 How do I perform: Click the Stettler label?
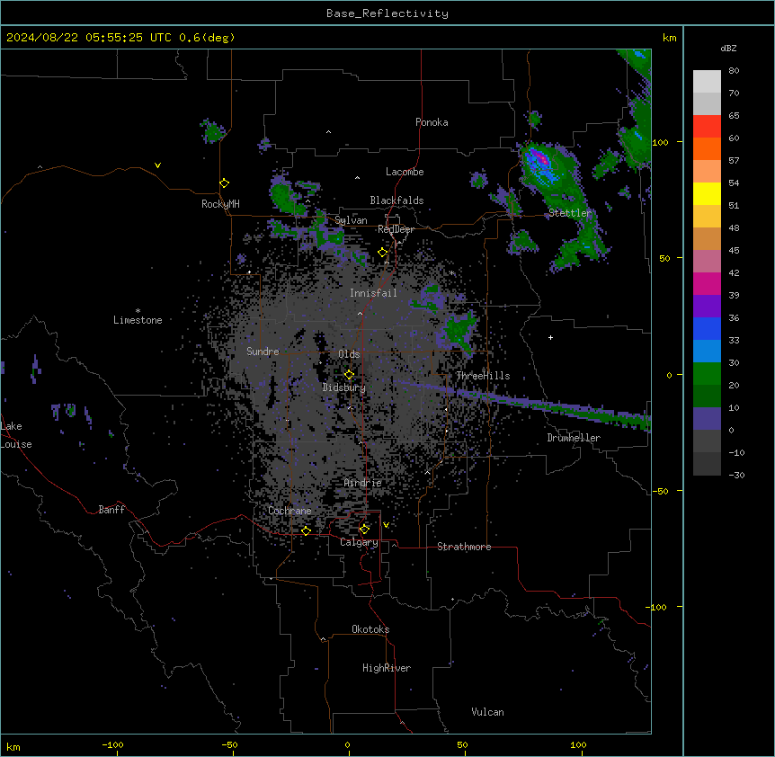[x=570, y=213]
